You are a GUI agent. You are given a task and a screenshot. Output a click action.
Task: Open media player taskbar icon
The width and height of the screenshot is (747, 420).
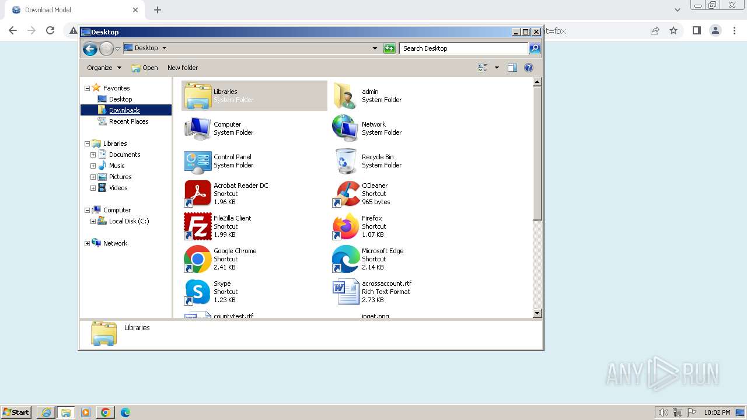point(86,412)
